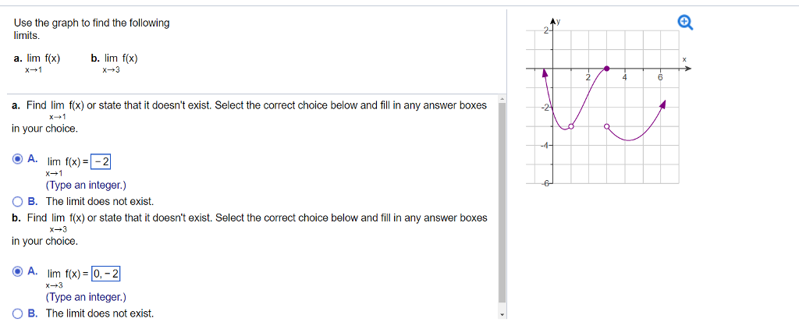The image size is (799, 336).
Task: Select choice A for the limit as x→1
Action: point(18,159)
